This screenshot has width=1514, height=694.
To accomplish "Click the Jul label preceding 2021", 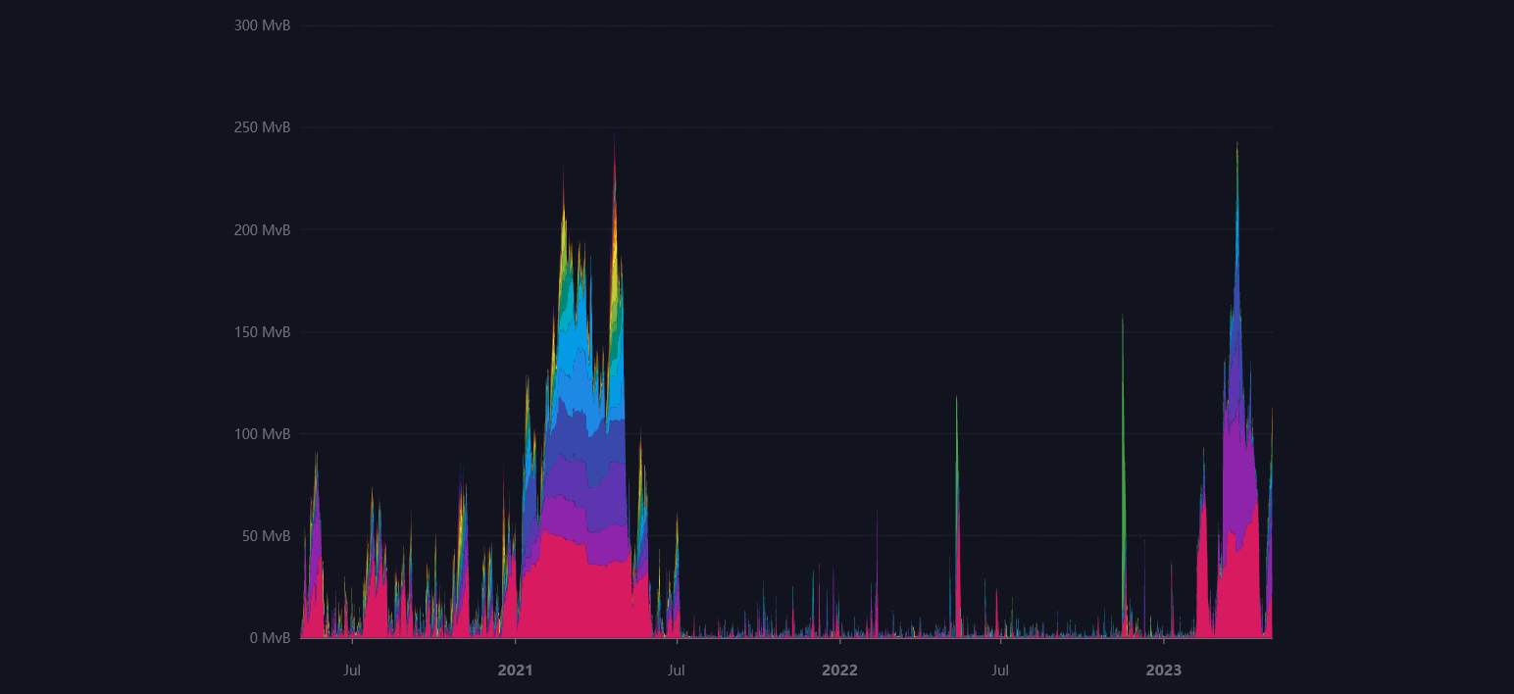I will pos(352,670).
